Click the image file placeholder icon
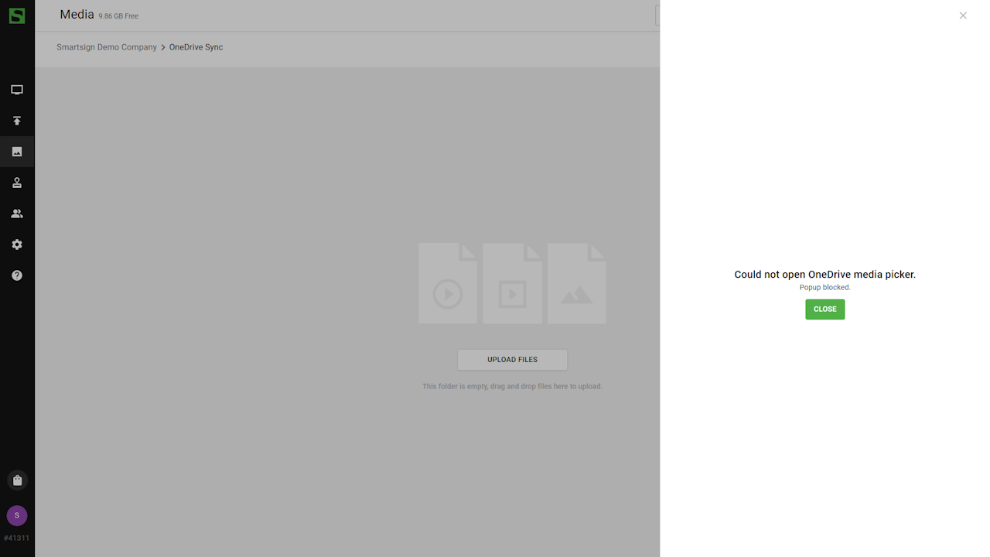Image resolution: width=990 pixels, height=557 pixels. (576, 284)
